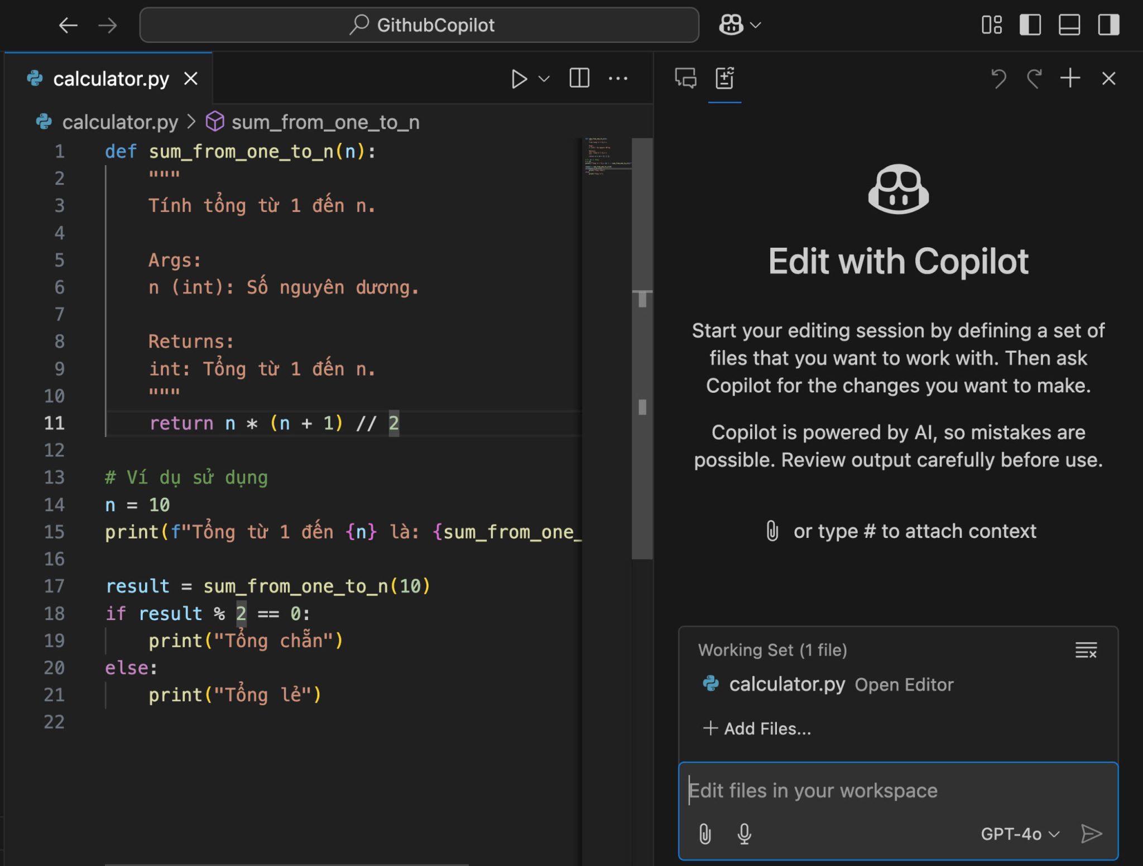The width and height of the screenshot is (1143, 866).
Task: Toggle primary side bar visibility
Action: pyautogui.click(x=1030, y=25)
